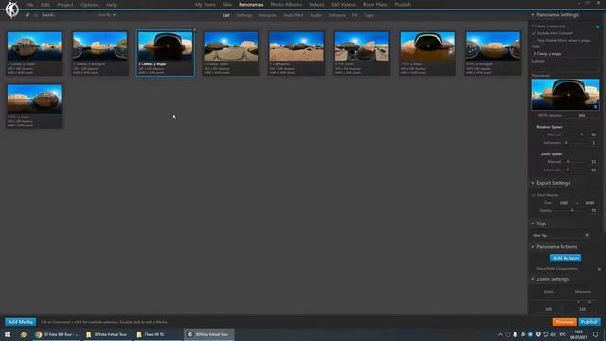This screenshot has width=606, height=341.
Task: Show hidden system tray icons
Action: (500, 334)
